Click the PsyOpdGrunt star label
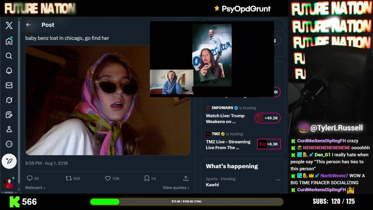The image size is (373, 210). (x=242, y=9)
